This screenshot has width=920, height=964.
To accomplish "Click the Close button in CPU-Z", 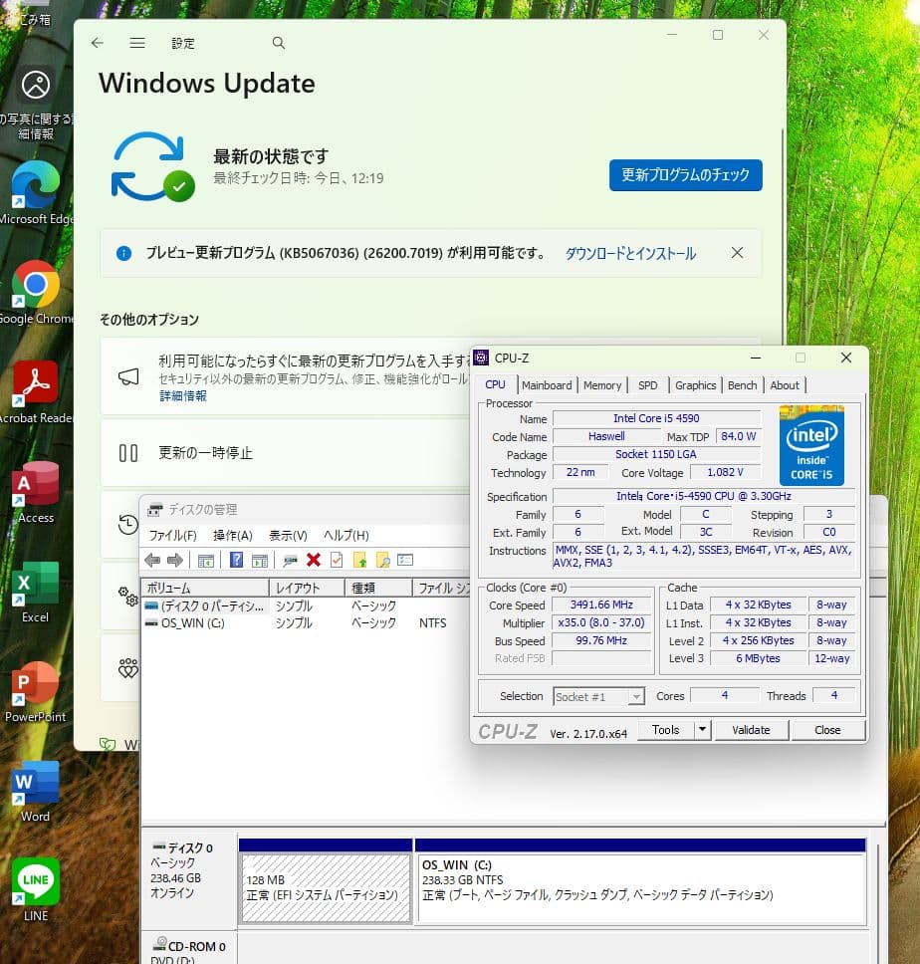I will click(827, 730).
